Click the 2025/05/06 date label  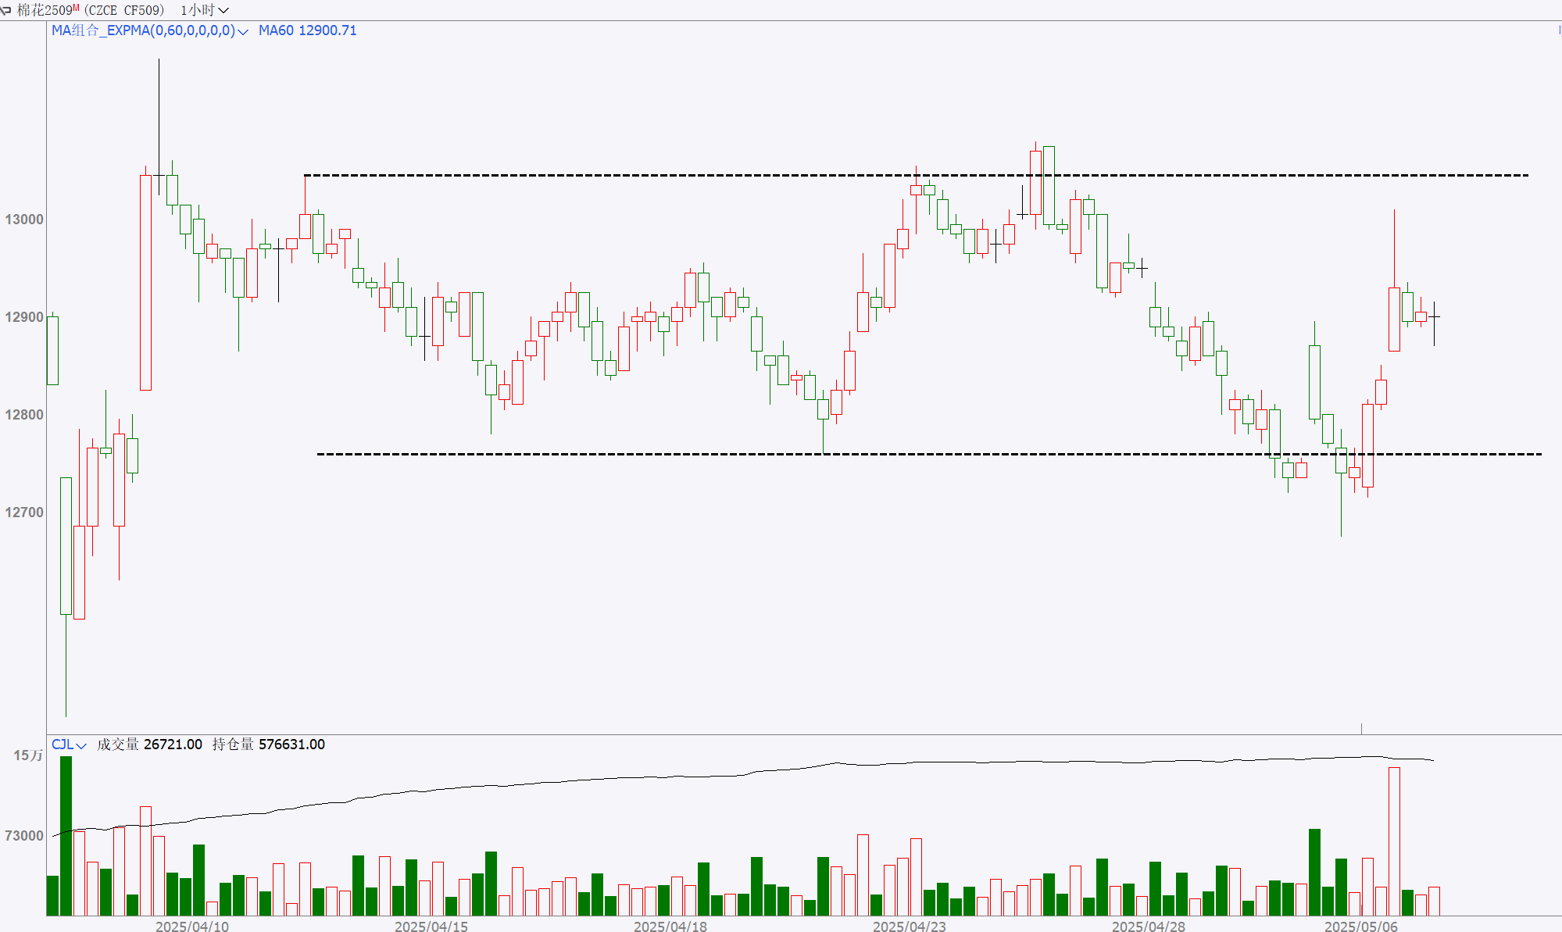coord(1361,927)
